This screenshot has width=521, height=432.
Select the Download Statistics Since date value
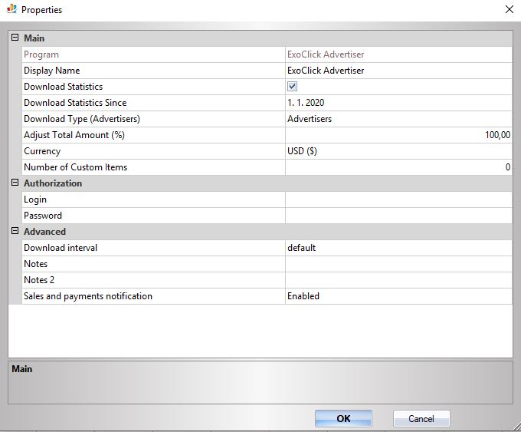click(x=398, y=103)
